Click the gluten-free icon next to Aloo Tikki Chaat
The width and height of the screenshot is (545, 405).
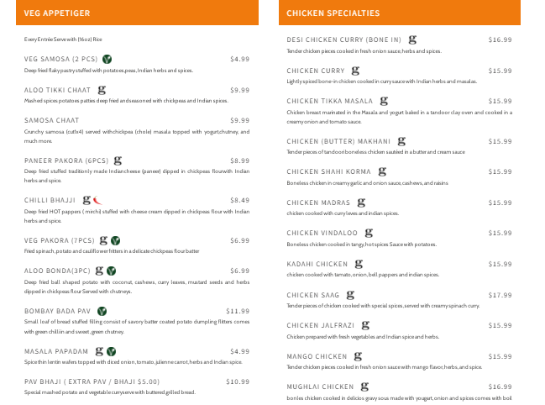(x=102, y=89)
